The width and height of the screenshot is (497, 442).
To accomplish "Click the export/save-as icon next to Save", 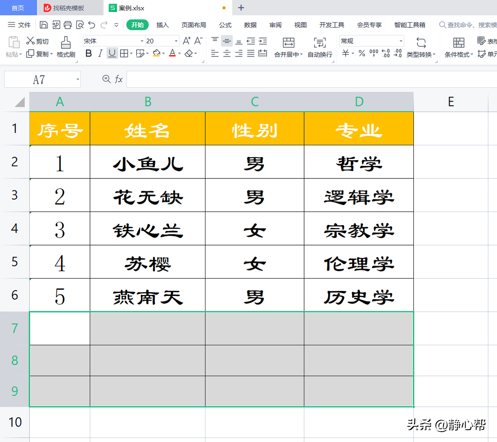I will (56, 25).
